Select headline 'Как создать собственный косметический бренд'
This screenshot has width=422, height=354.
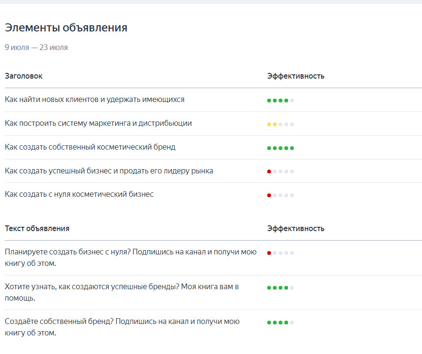pyautogui.click(x=90, y=147)
